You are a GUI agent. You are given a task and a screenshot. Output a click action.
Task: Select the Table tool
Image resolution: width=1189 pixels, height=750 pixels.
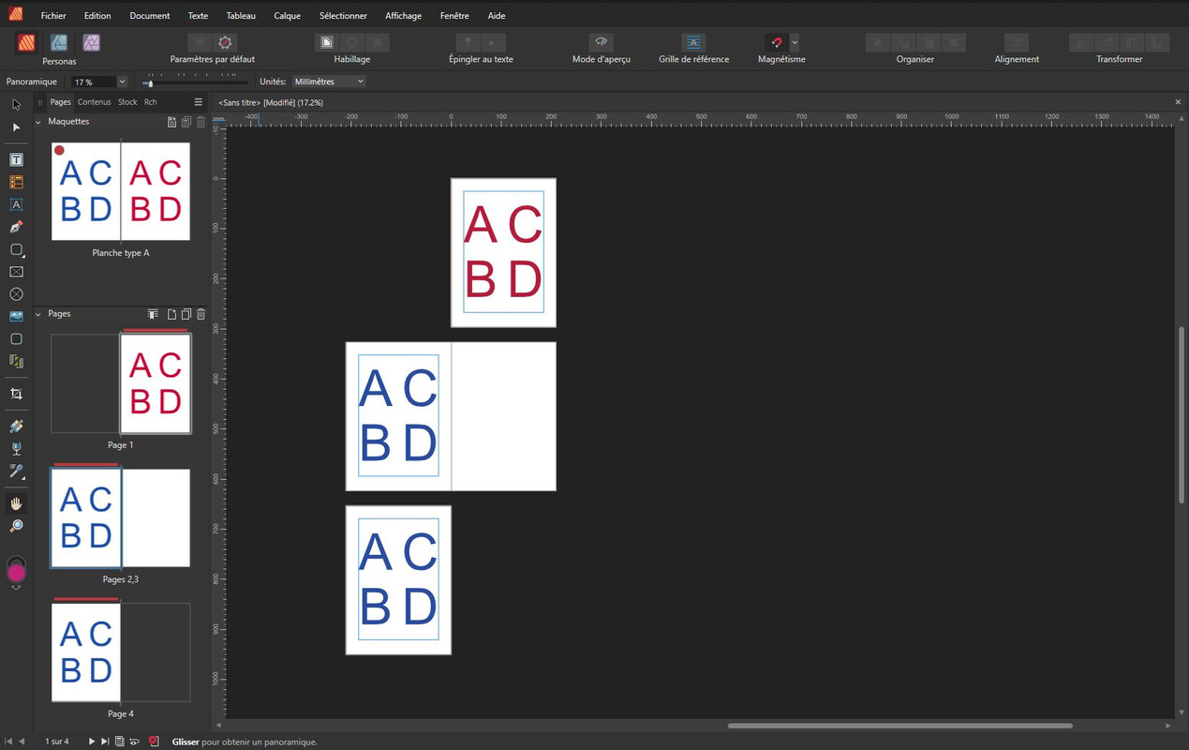point(16,183)
